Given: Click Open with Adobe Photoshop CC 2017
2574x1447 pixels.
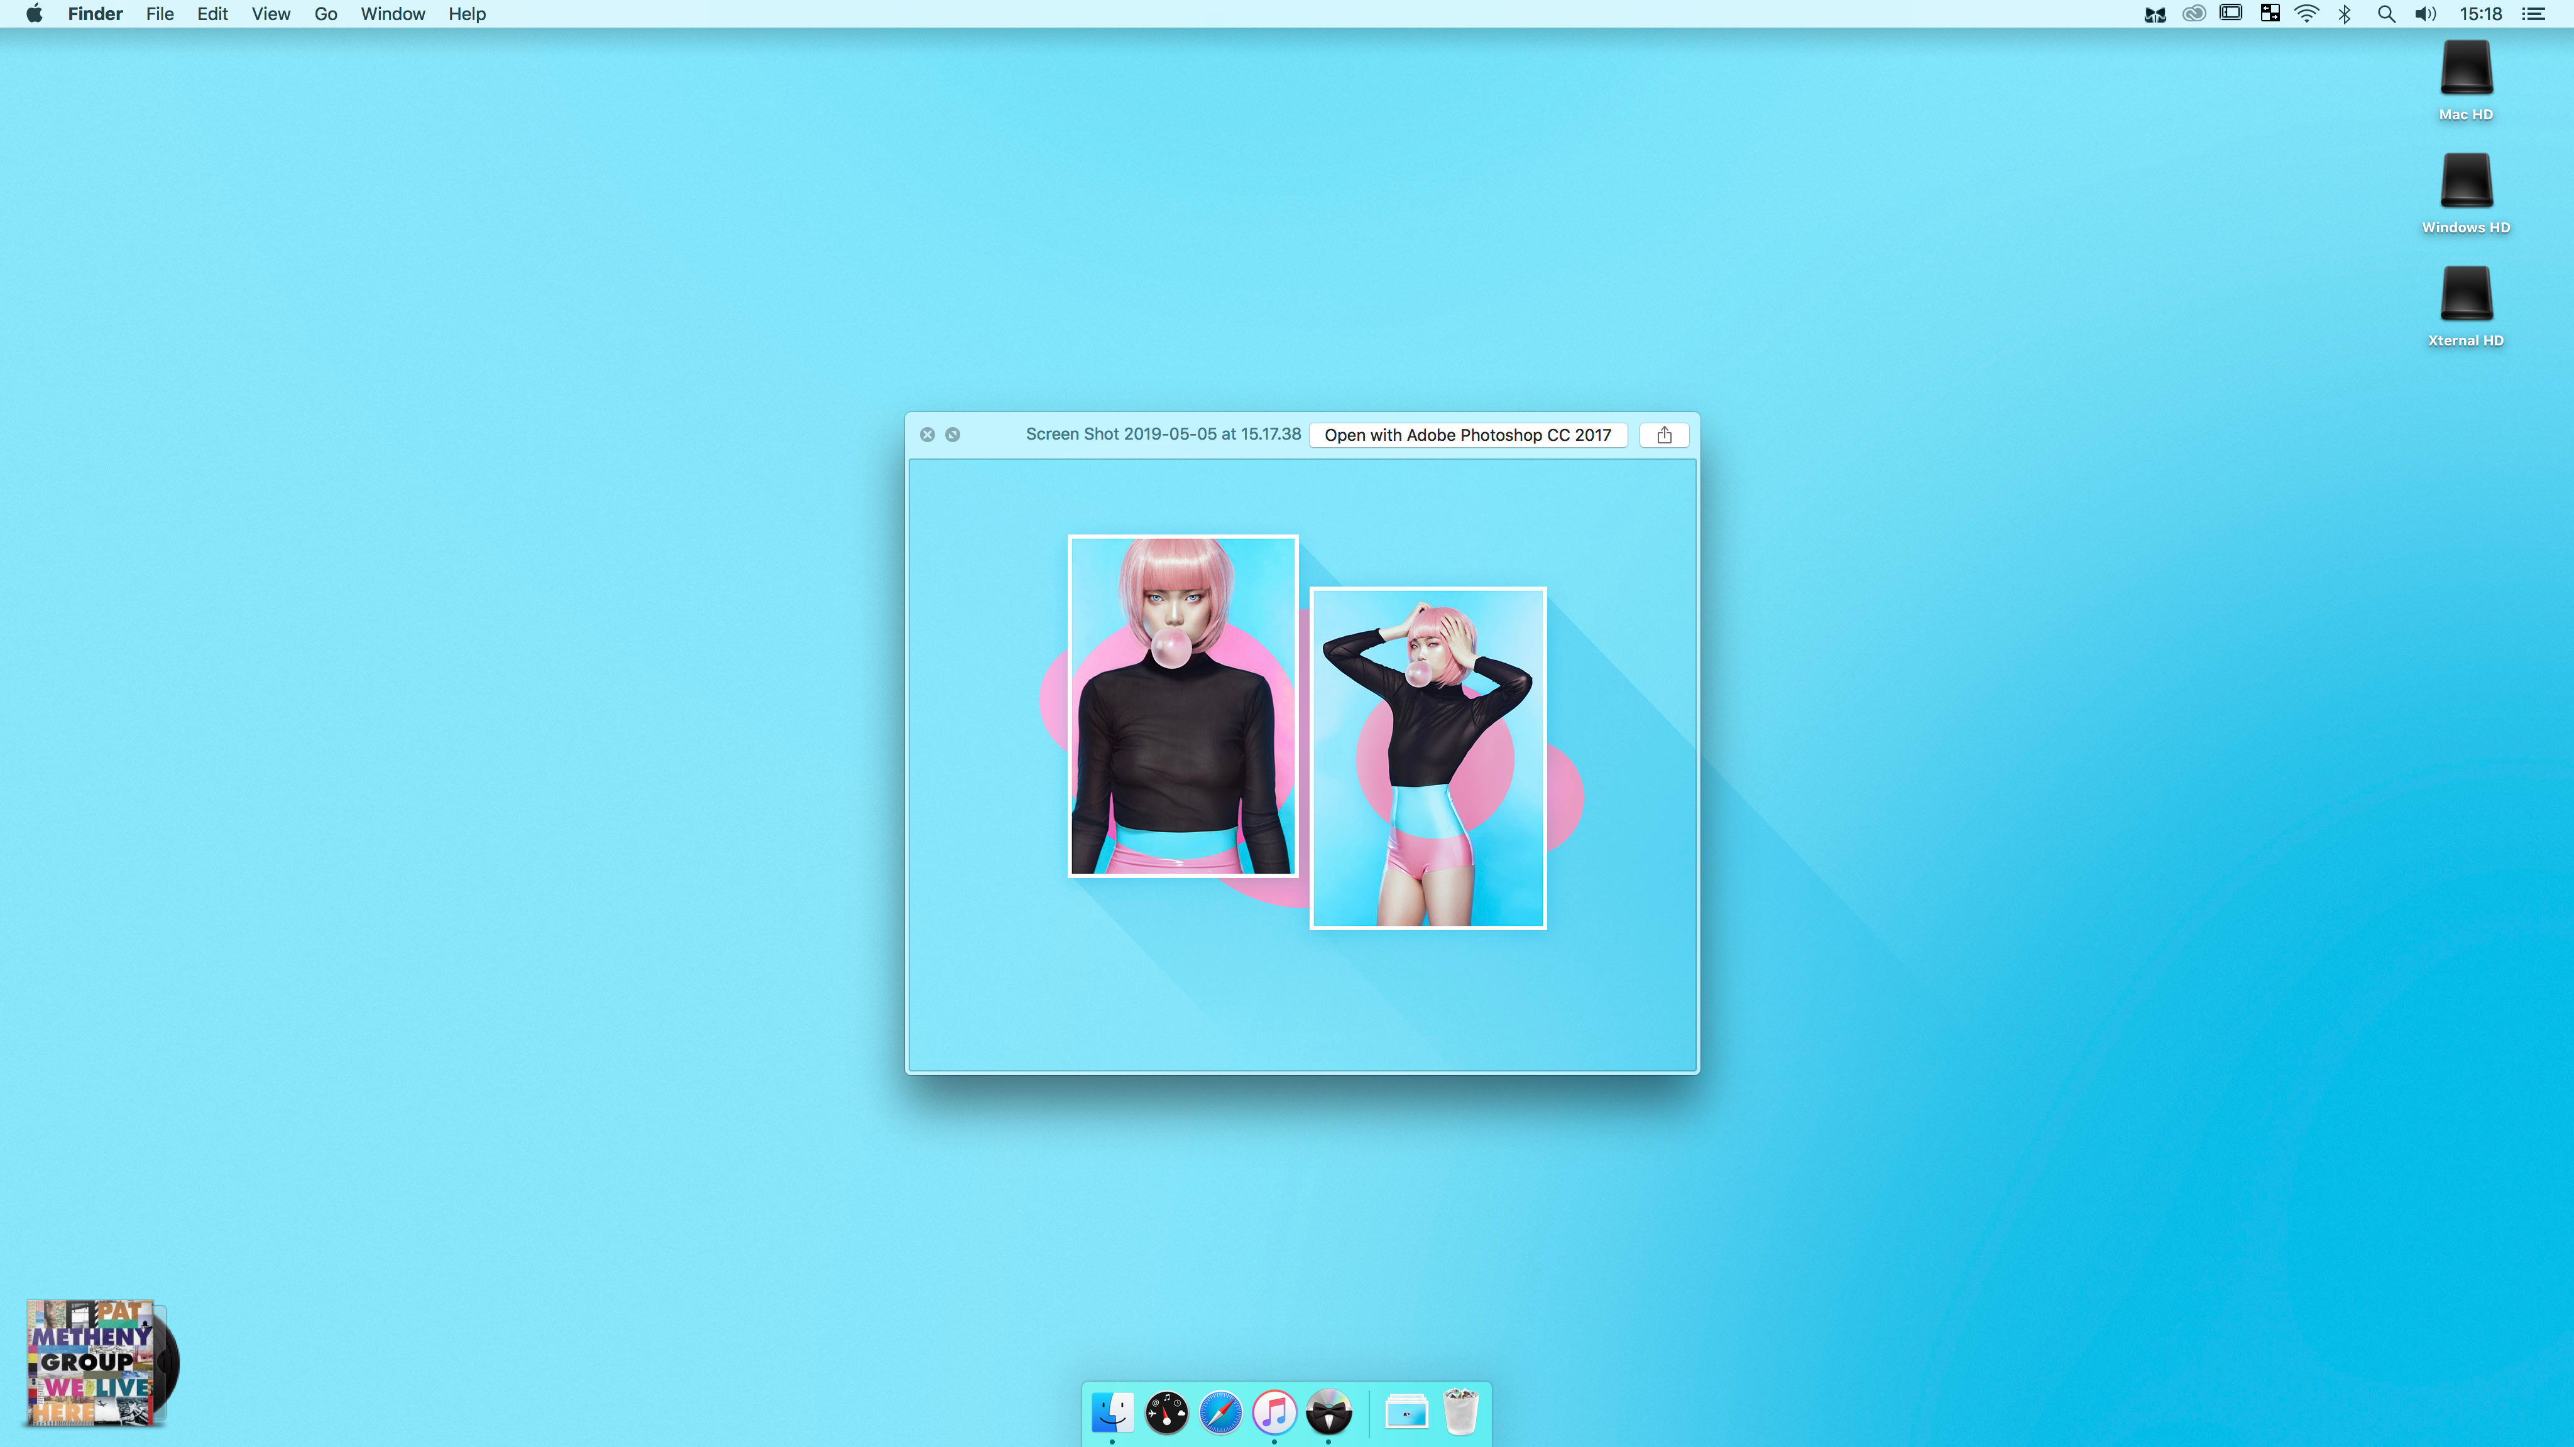Looking at the screenshot, I should pyautogui.click(x=1467, y=435).
